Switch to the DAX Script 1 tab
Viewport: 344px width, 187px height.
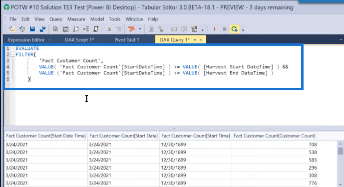click(79, 40)
